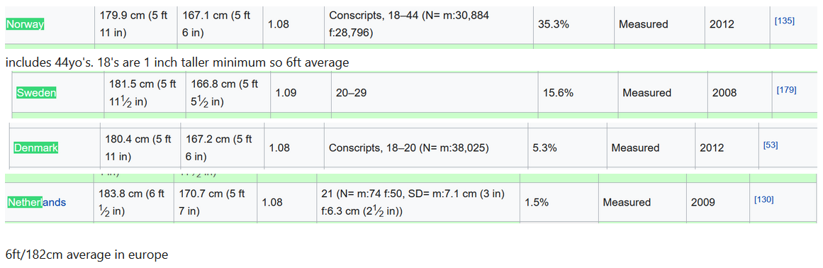Select the 183.8 cm Netherlands height cell
The height and width of the screenshot is (268, 823).
point(134,202)
